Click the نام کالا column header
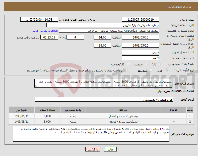 (x=123, y=110)
